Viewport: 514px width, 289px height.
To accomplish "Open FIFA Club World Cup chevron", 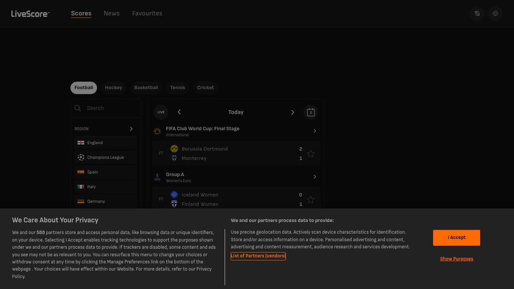I will 315,131.
